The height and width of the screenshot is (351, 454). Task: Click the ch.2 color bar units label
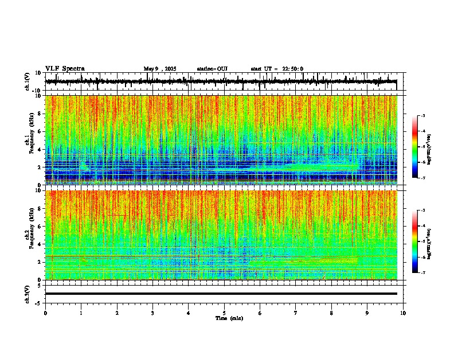point(429,244)
